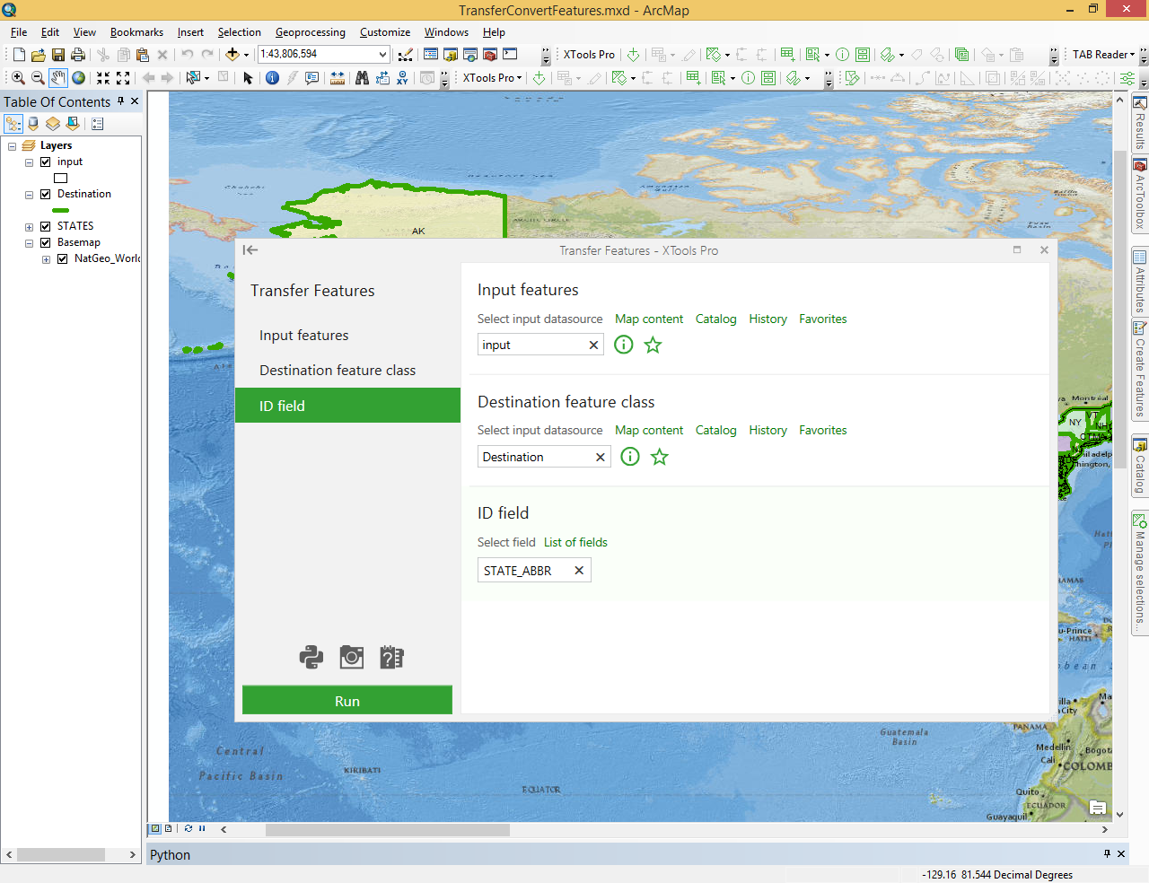The image size is (1149, 883).
Task: Select the Pan hand tool
Action: tap(58, 78)
